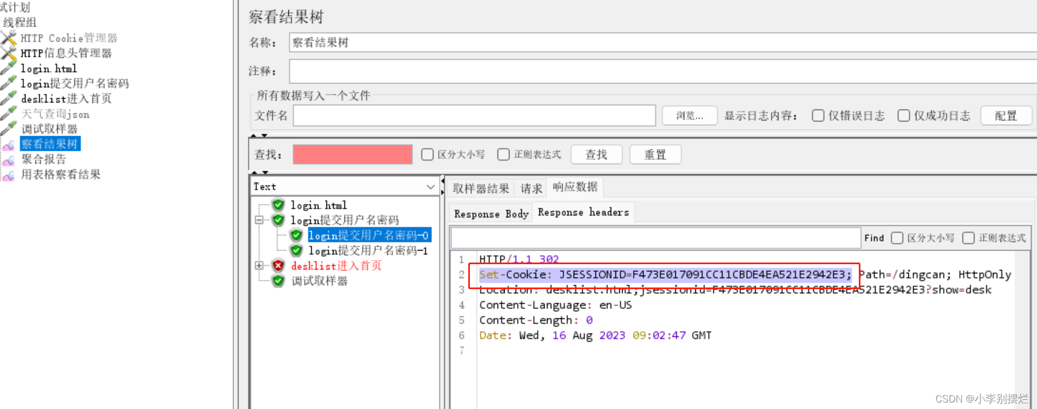Screen dimensions: 1037x409
Task: Toggle 区分大小写 checkbox in search row
Action: coord(428,155)
